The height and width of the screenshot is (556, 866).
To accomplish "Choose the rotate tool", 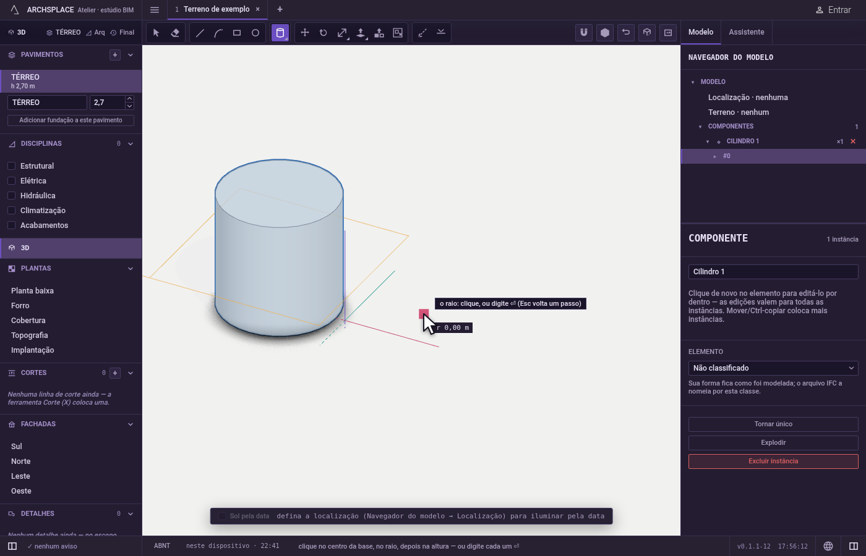I will 324,33.
